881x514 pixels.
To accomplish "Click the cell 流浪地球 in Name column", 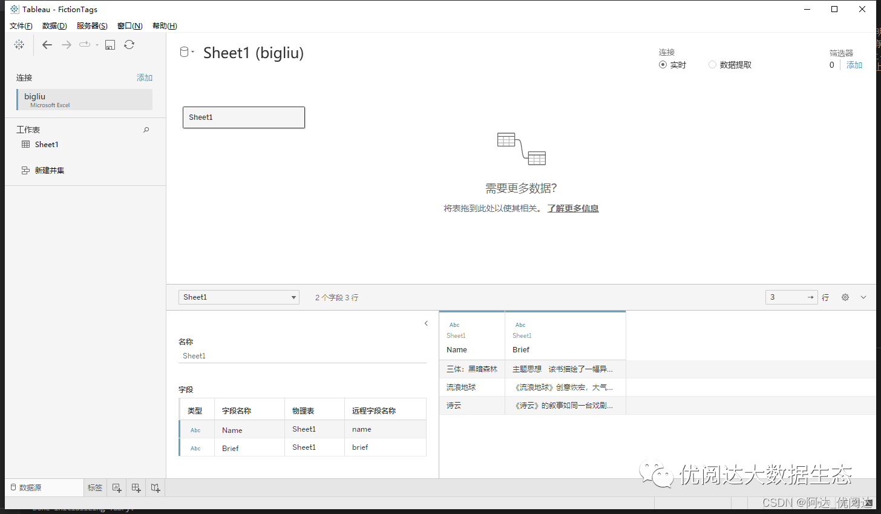I will pos(472,387).
